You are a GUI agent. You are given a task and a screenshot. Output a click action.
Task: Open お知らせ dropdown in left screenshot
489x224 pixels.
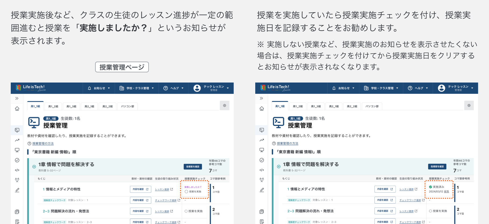click(x=99, y=88)
